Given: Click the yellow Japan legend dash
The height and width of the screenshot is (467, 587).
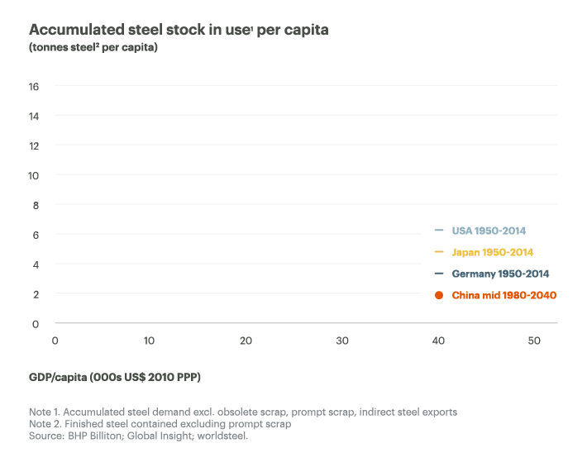Looking at the screenshot, I should (x=440, y=252).
